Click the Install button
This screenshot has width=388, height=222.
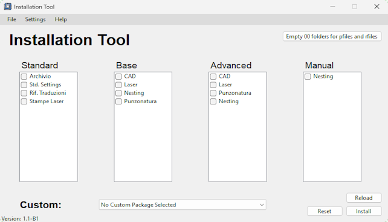coord(364,211)
